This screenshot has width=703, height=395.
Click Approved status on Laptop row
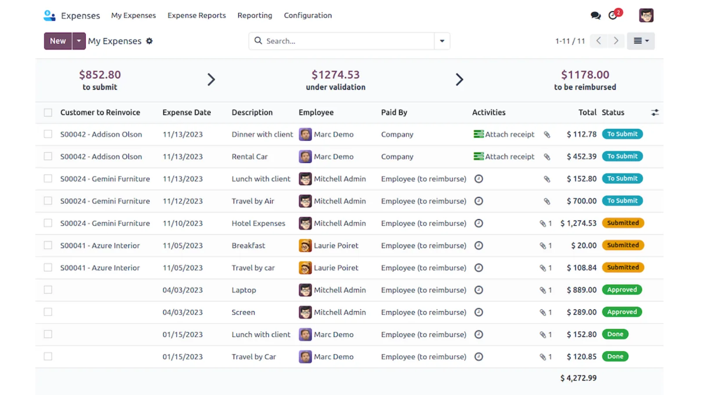pyautogui.click(x=622, y=290)
